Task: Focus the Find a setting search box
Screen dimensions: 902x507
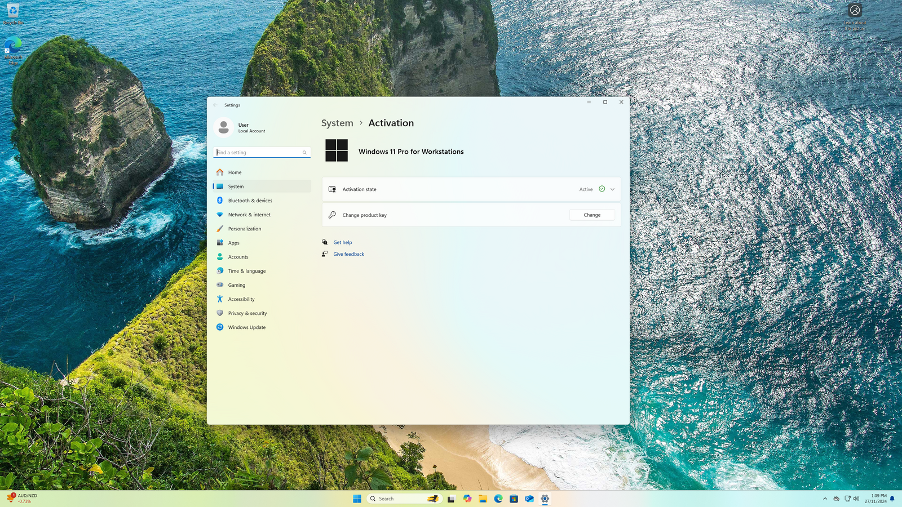Action: tap(262, 152)
